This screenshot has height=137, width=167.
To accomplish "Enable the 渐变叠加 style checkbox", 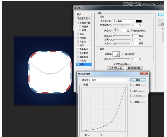I will tap(78, 53).
